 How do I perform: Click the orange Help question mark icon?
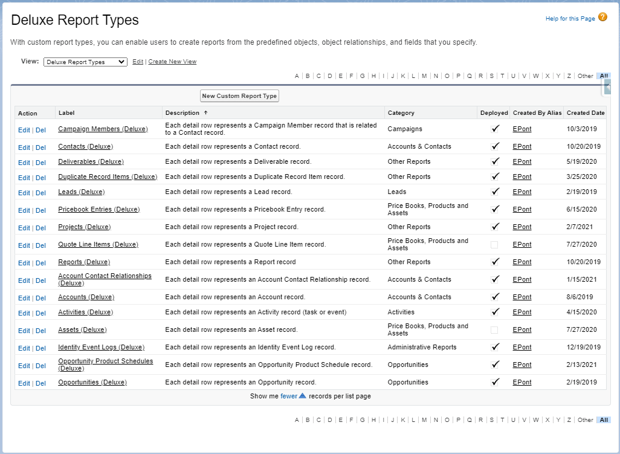pos(602,18)
